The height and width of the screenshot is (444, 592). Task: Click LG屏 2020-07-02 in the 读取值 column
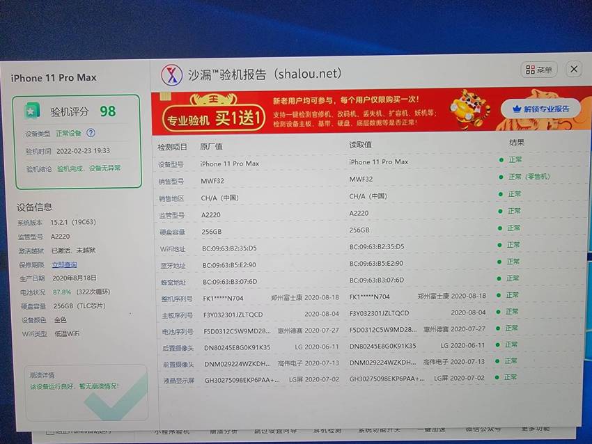[x=459, y=378]
